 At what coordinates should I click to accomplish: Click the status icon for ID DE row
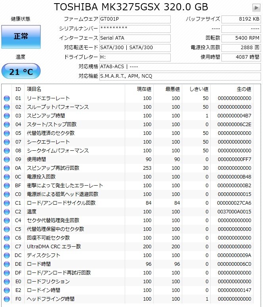click(7, 264)
